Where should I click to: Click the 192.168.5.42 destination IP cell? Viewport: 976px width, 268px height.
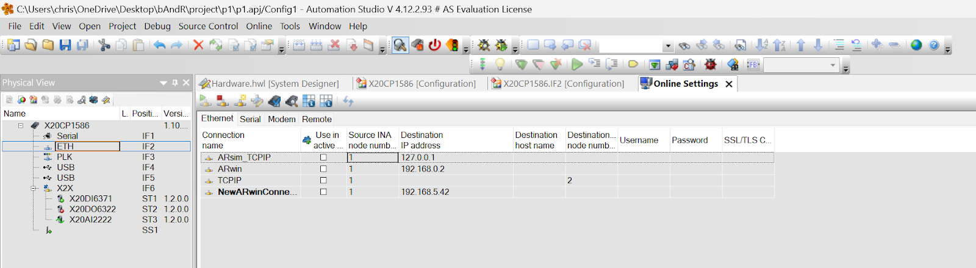[456, 192]
